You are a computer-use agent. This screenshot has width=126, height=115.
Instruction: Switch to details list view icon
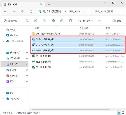[x=119, y=113]
